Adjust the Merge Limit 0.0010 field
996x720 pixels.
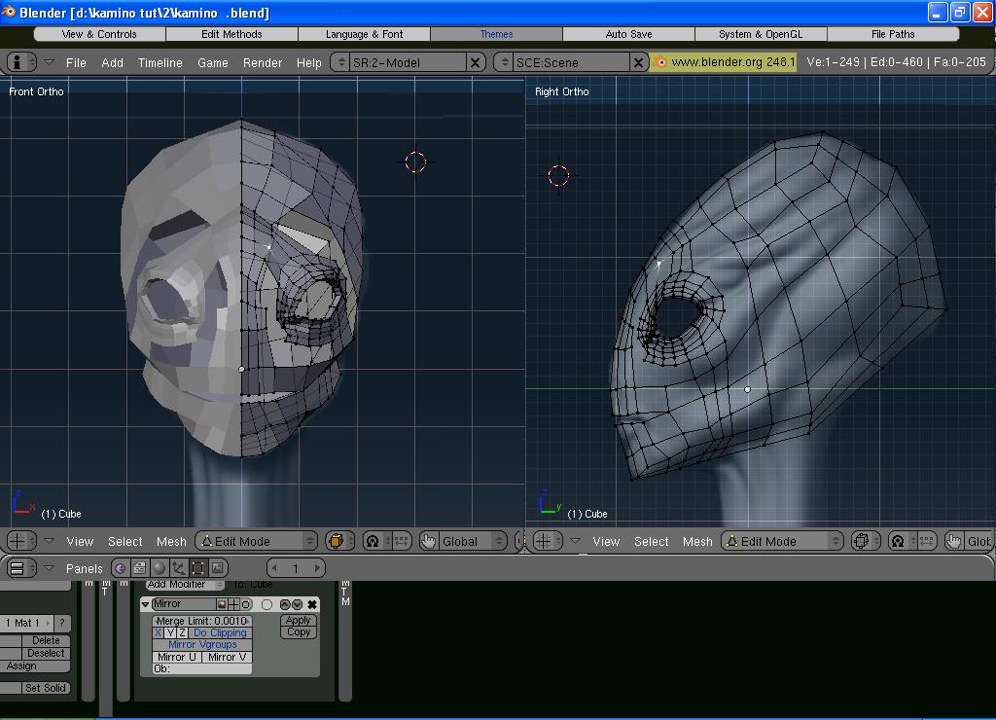click(202, 621)
